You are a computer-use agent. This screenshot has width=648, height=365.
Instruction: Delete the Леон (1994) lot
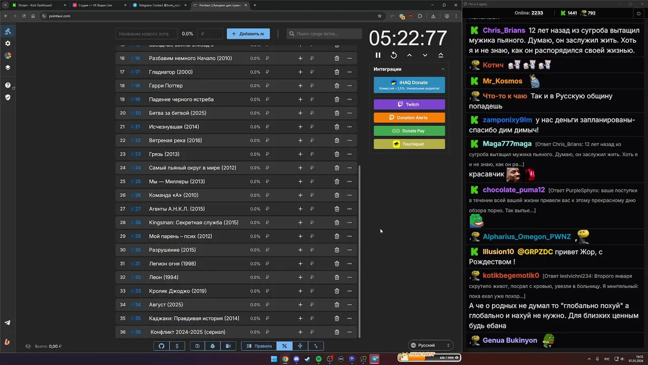[x=337, y=277]
